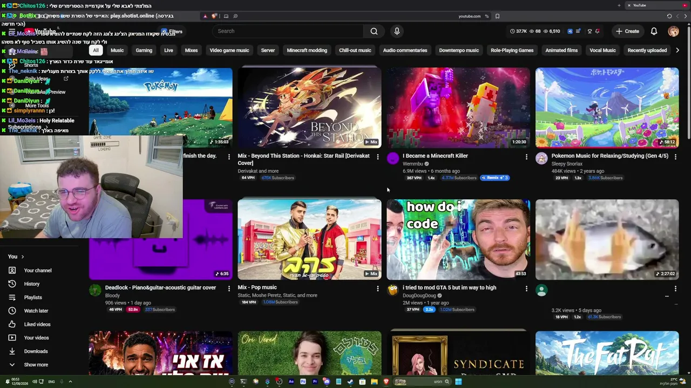The image size is (691, 388).
Task: Open Wemmbu channel avatar
Action: 392,158
